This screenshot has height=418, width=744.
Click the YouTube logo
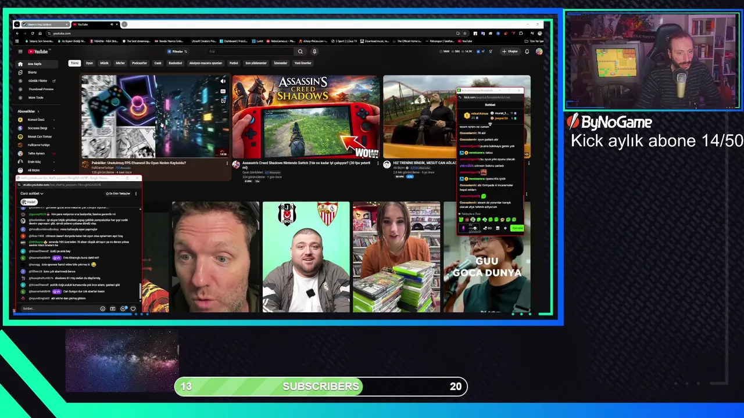(38, 52)
